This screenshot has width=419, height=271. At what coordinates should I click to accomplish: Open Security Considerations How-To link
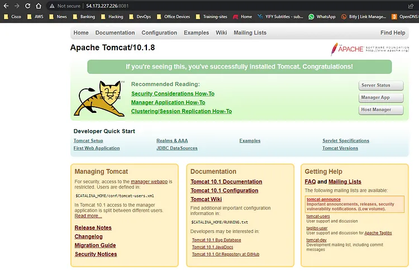pyautogui.click(x=173, y=93)
